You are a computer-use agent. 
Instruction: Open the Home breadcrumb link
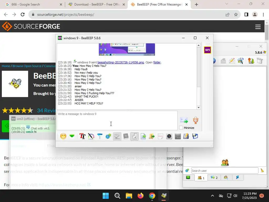pos(6,66)
